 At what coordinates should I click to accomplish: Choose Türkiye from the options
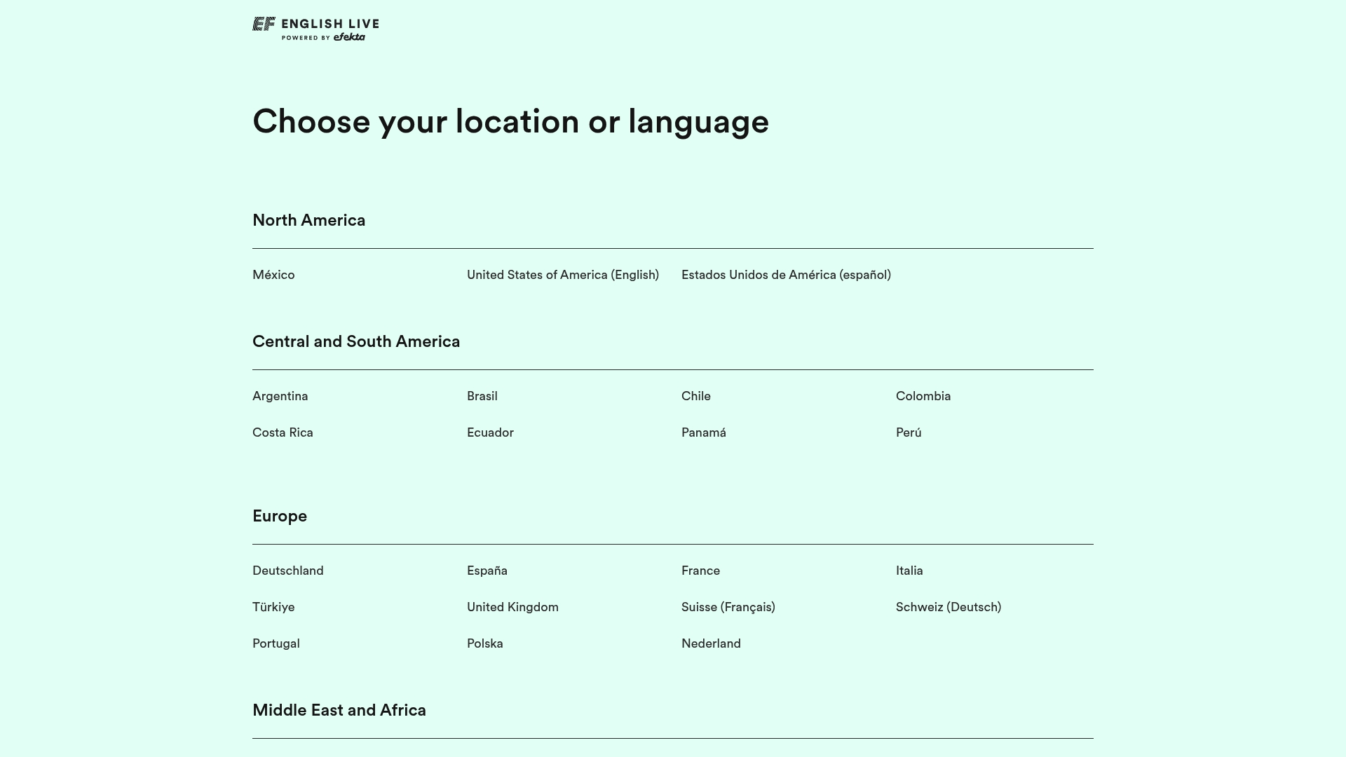[x=273, y=607]
